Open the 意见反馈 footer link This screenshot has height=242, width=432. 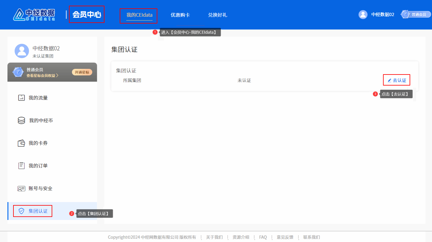click(x=285, y=237)
